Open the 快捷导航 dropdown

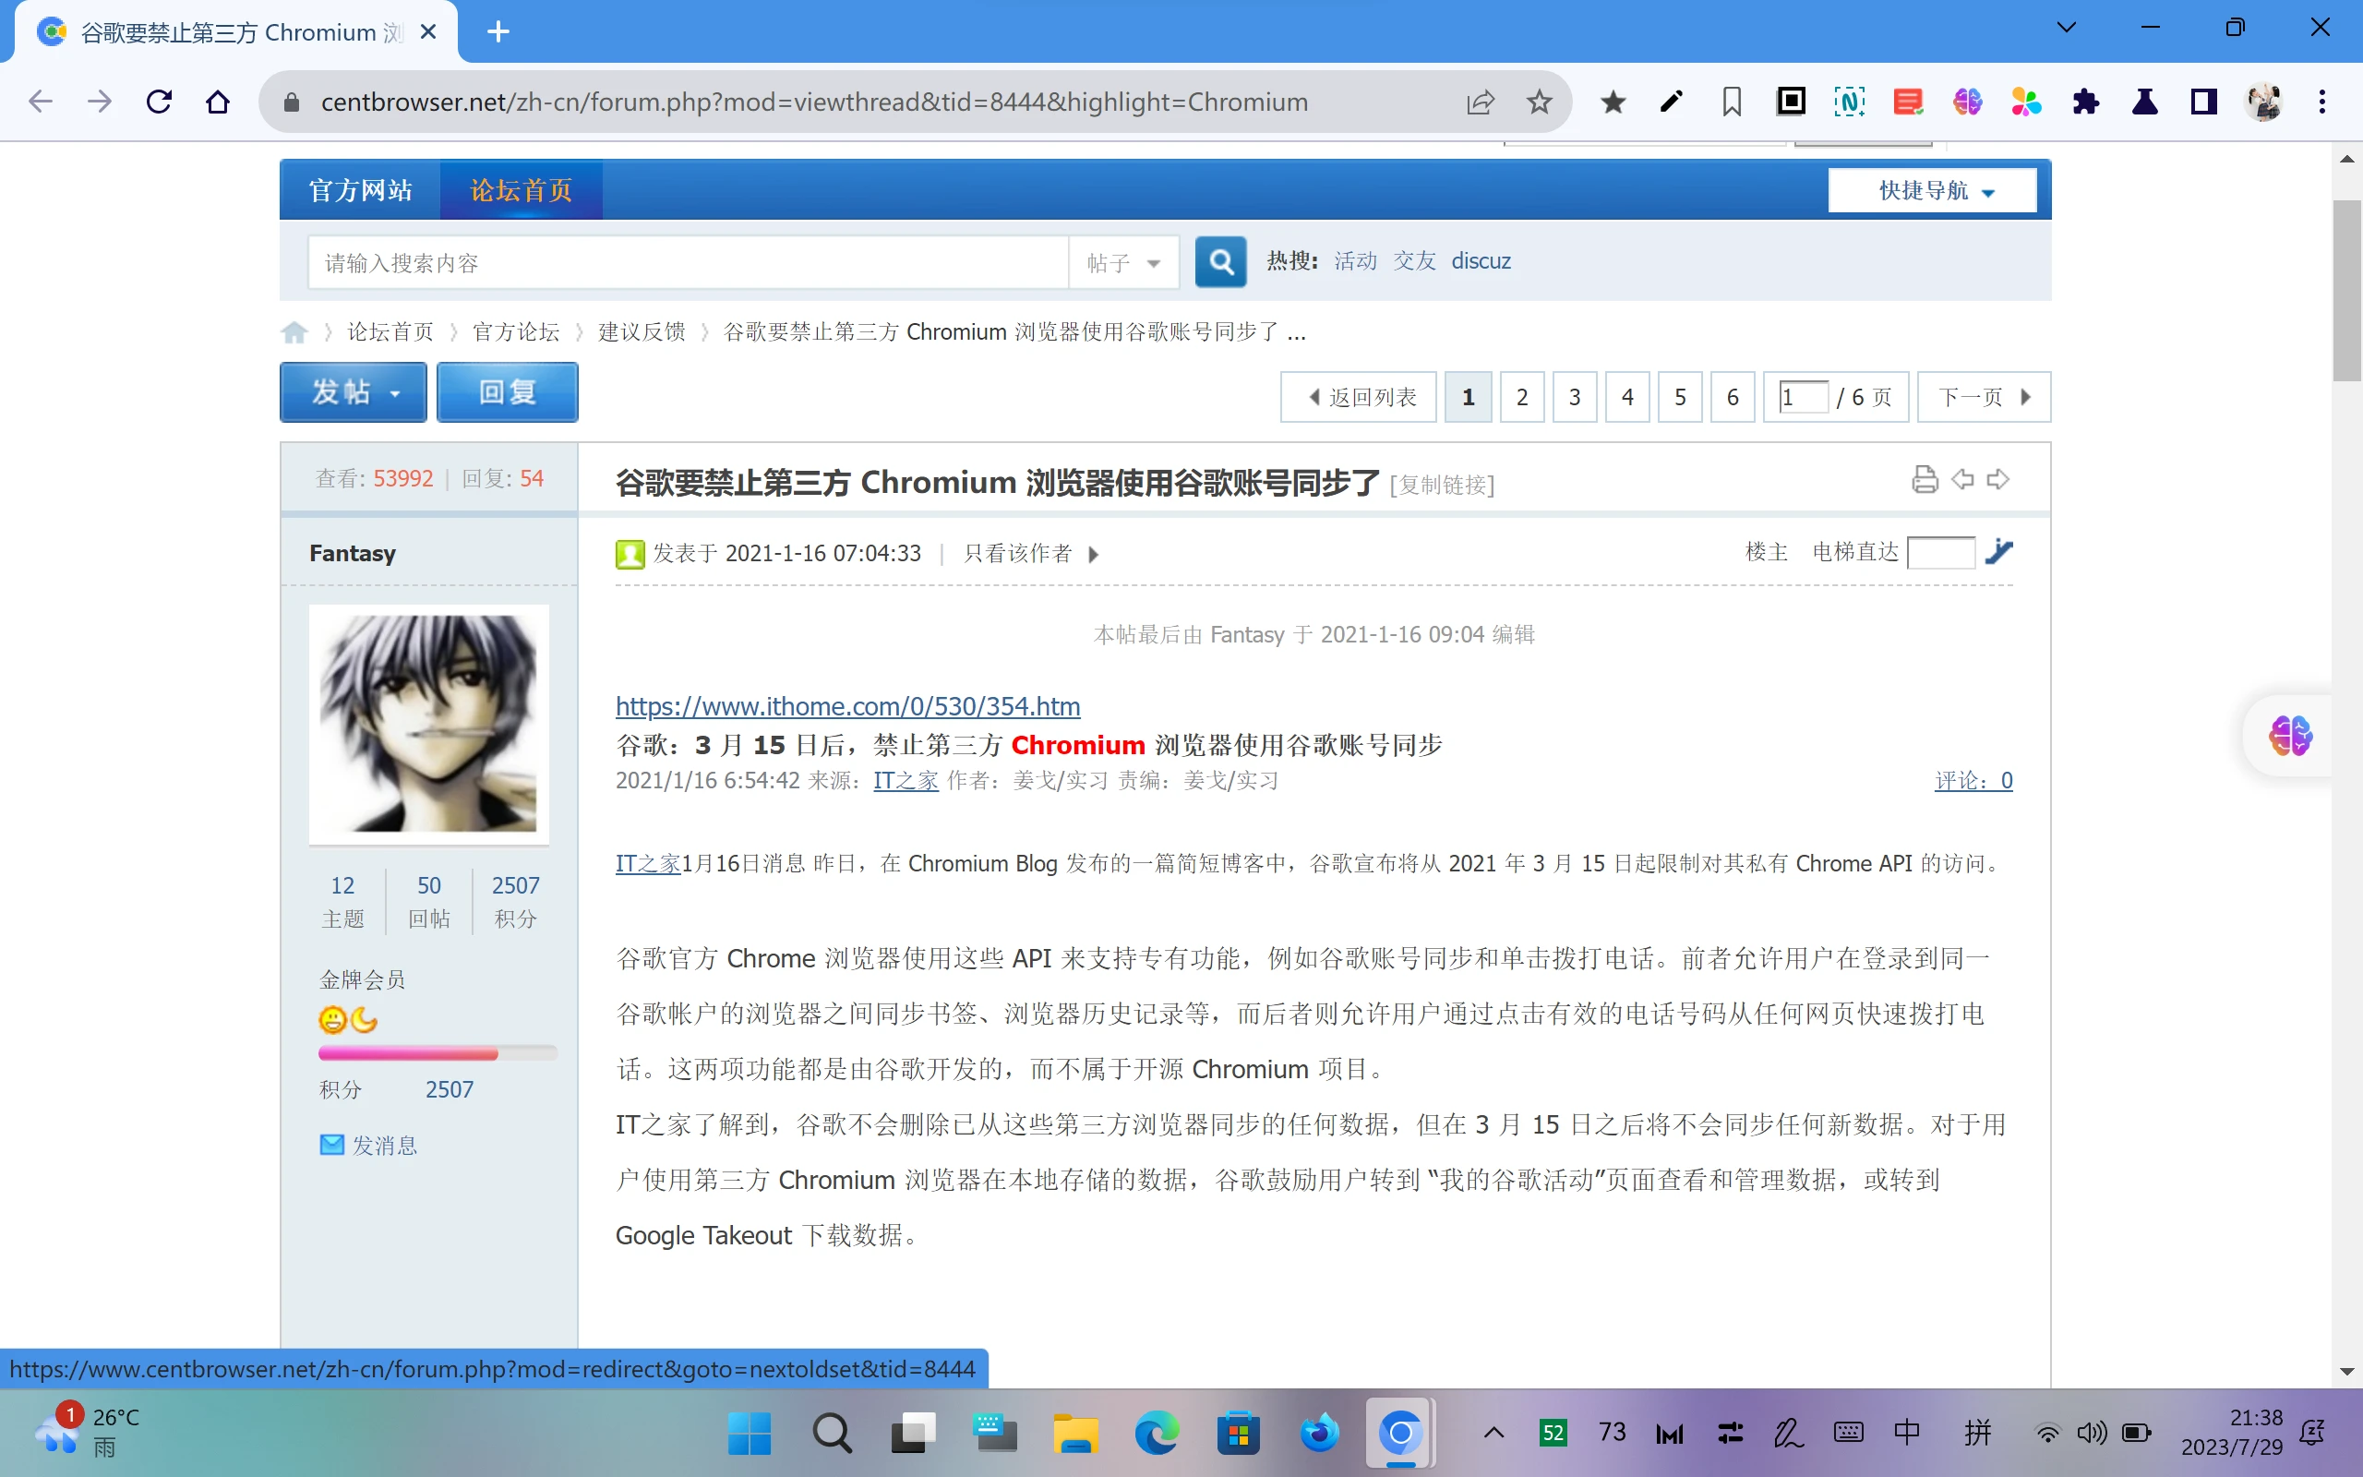(1930, 189)
